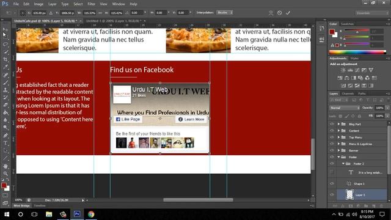This screenshot has width=391, height=220.
Task: Open the Filter menu
Action: [x=92, y=4]
